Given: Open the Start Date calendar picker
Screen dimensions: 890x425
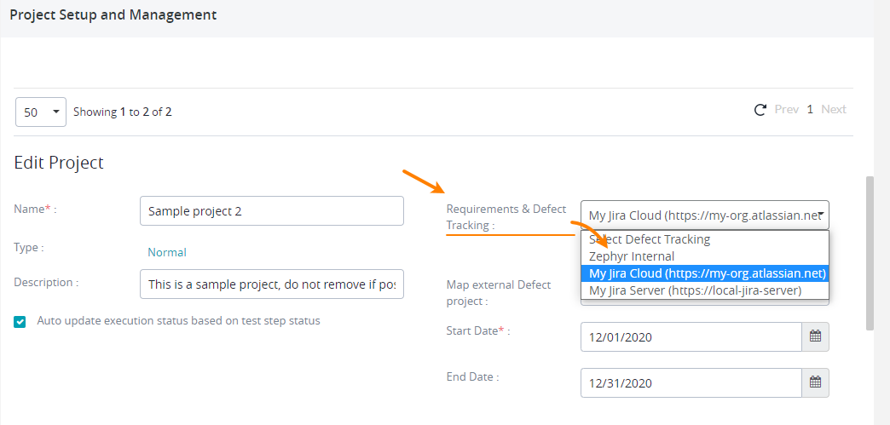Looking at the screenshot, I should coord(815,336).
